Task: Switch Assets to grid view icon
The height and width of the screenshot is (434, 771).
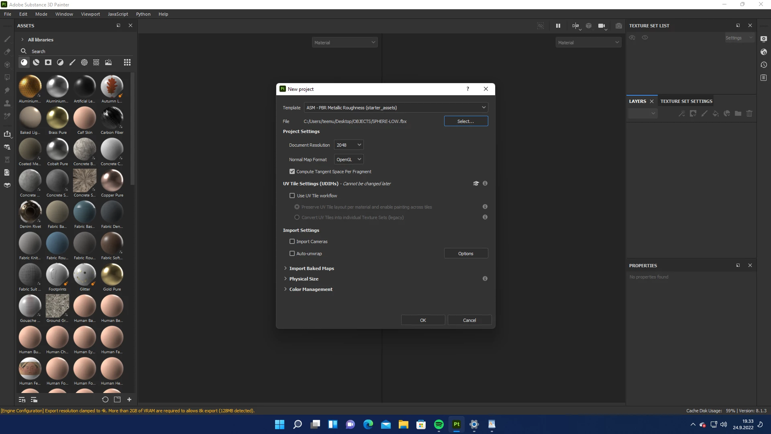Action: (127, 62)
